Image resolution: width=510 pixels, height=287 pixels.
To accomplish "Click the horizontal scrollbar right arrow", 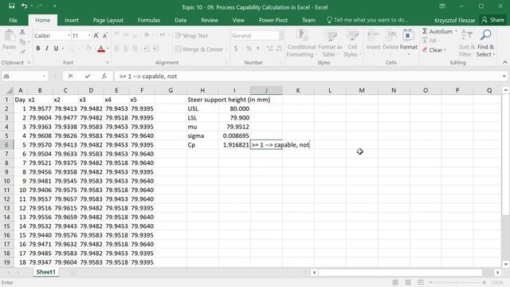I will coord(497,273).
